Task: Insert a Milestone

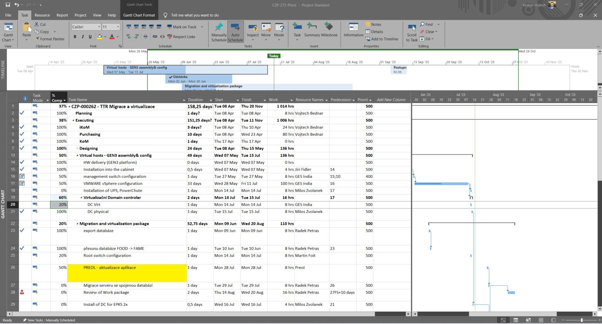Action: click(329, 30)
